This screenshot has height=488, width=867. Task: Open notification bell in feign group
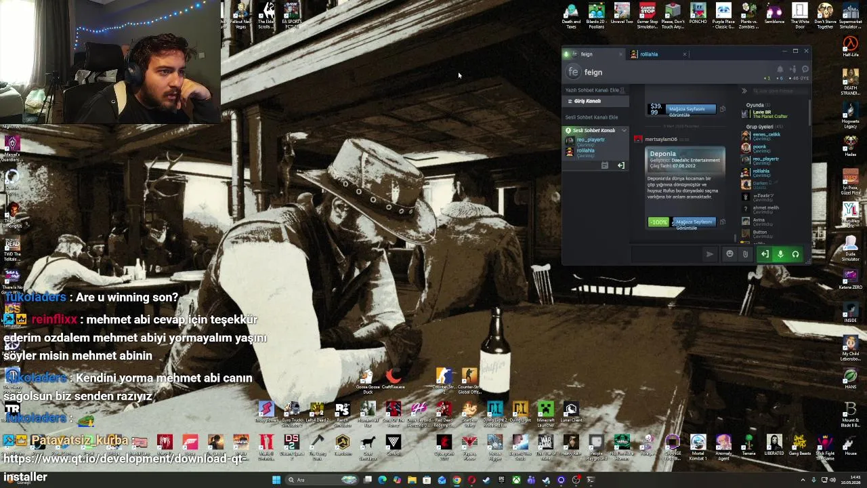pos(780,69)
